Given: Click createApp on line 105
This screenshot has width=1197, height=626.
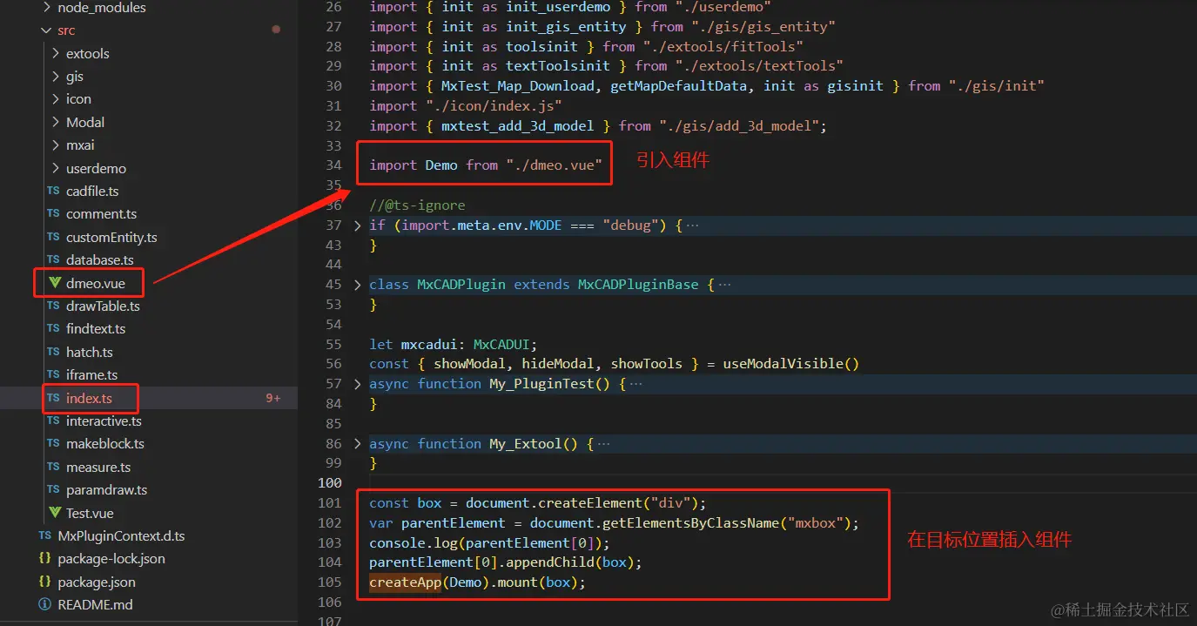Looking at the screenshot, I should 405,582.
